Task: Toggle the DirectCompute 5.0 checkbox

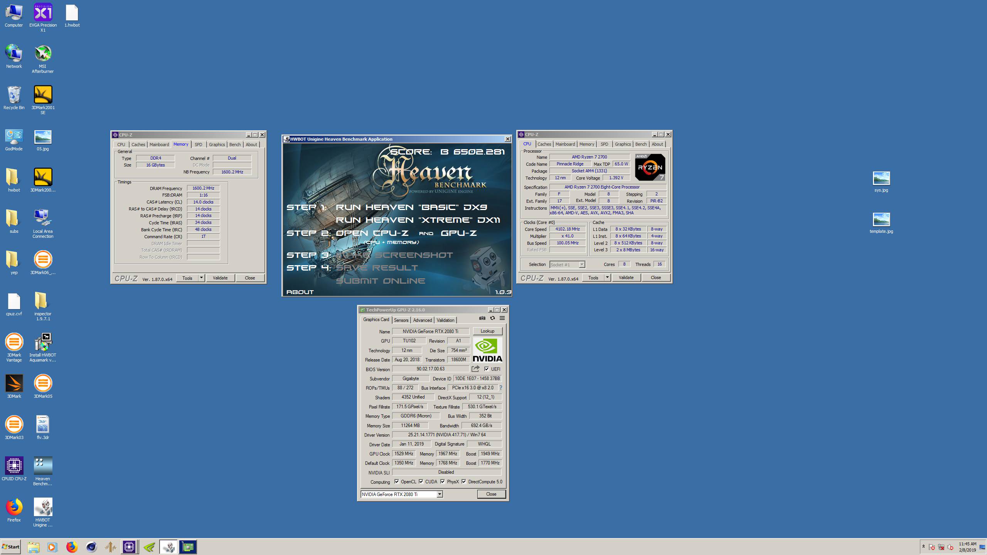Action: tap(464, 481)
